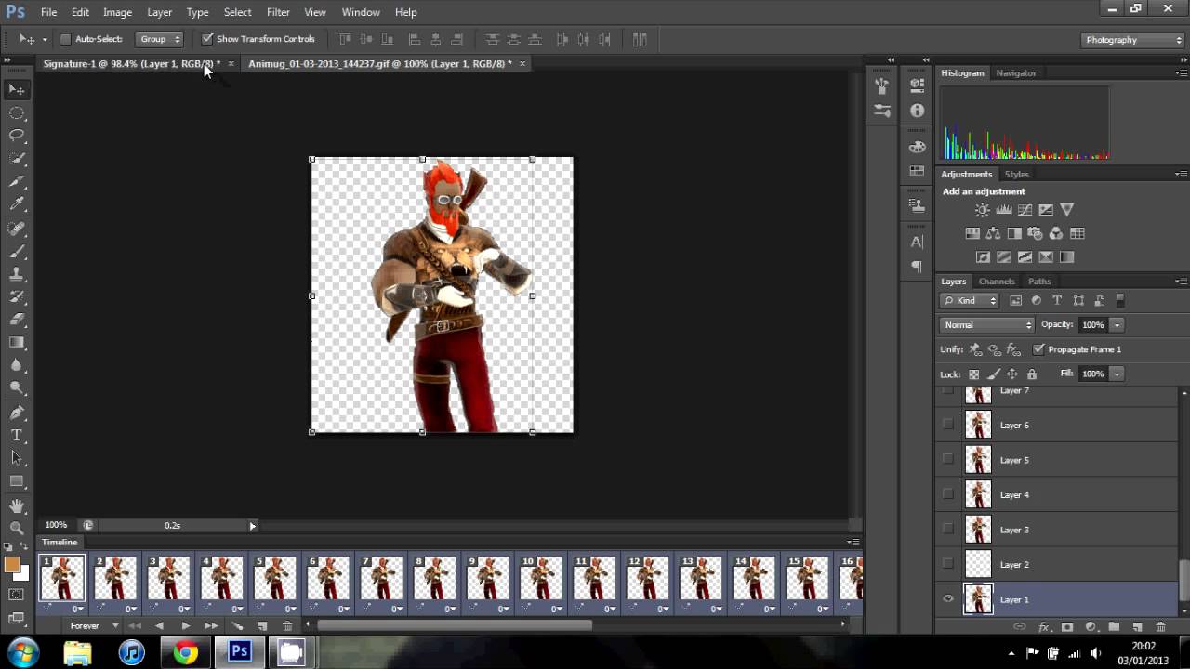The width and height of the screenshot is (1190, 669).
Task: Toggle the Propagate Frame 1 checkbox
Action: point(1038,349)
